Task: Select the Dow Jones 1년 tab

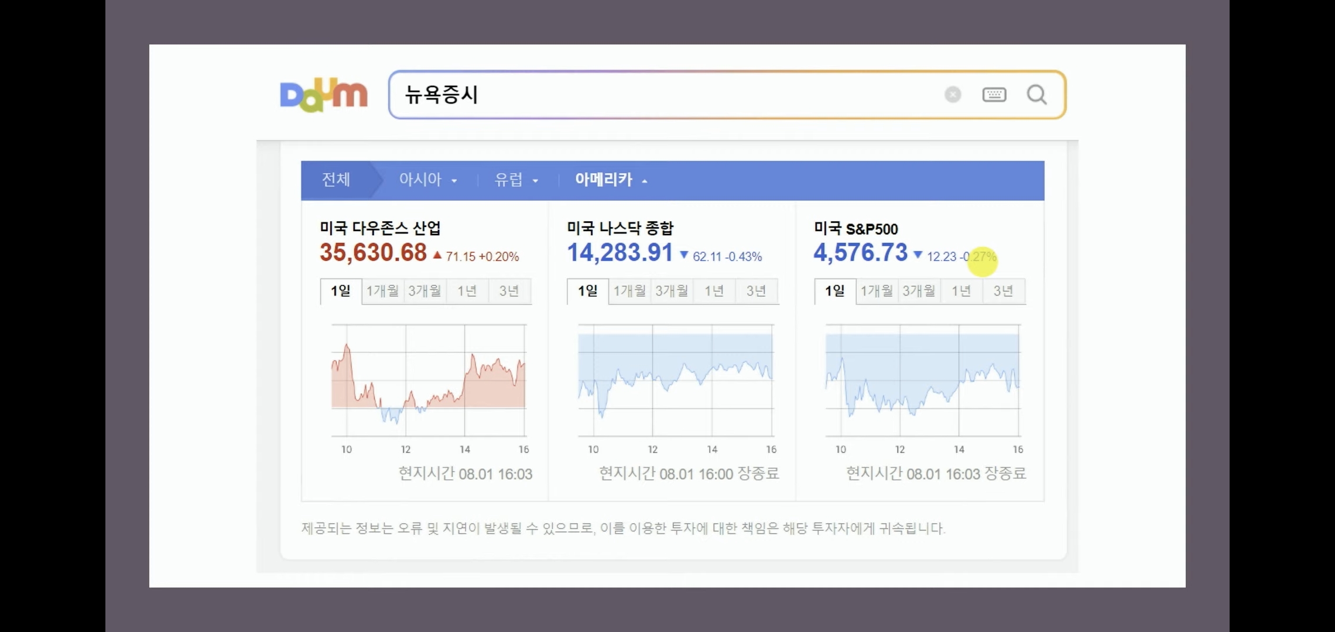Action: 467,291
